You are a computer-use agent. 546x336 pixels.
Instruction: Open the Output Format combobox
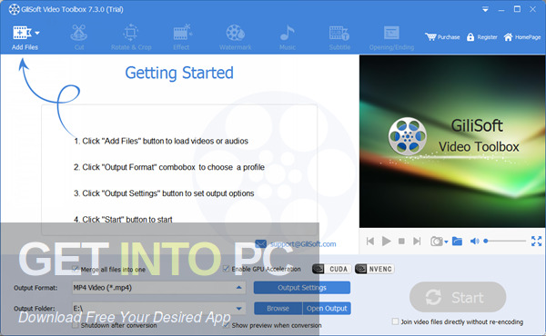[158, 288]
